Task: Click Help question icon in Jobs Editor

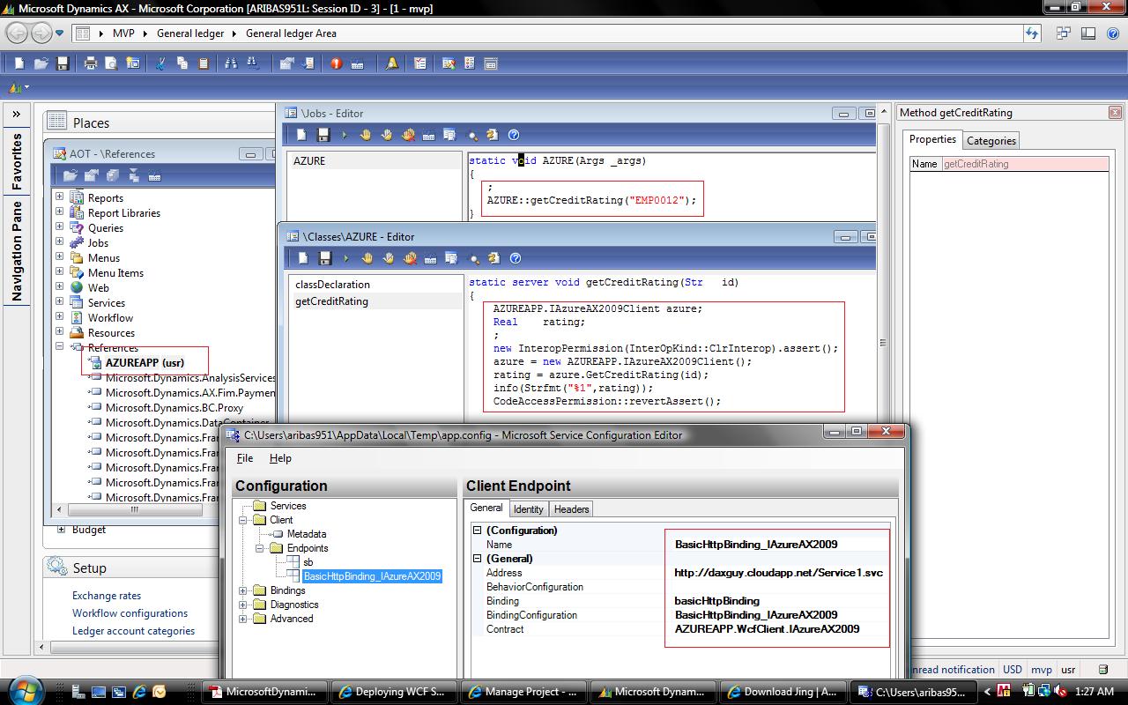Action: tap(514, 135)
